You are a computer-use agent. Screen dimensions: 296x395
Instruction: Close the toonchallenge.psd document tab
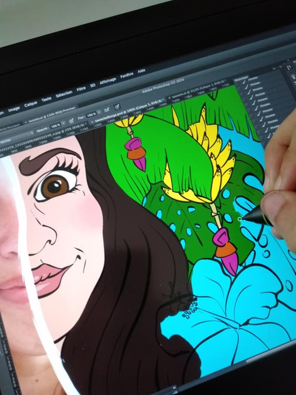(x=92, y=122)
